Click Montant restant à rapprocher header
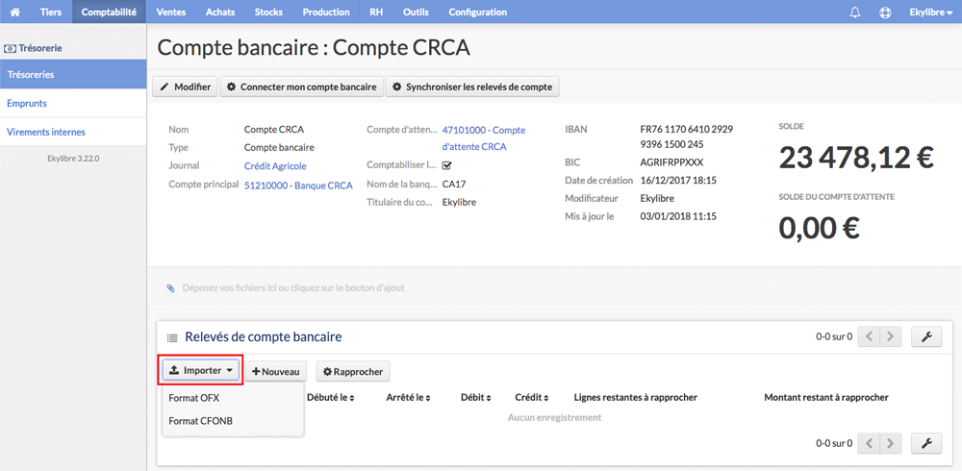 coord(826,397)
